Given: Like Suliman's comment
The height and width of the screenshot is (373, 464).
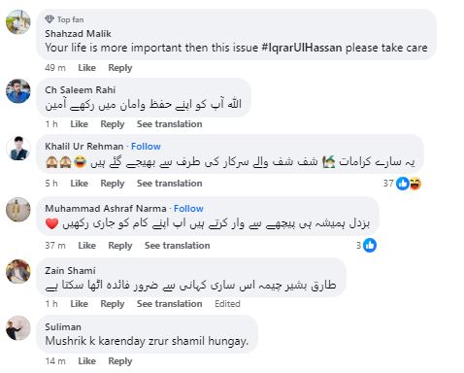Looking at the screenshot, I should 86,361.
